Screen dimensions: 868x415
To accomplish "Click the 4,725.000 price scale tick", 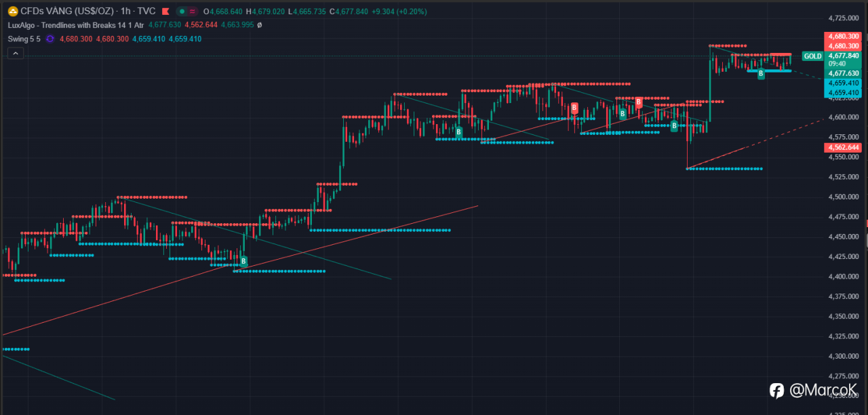I will tap(845, 18).
